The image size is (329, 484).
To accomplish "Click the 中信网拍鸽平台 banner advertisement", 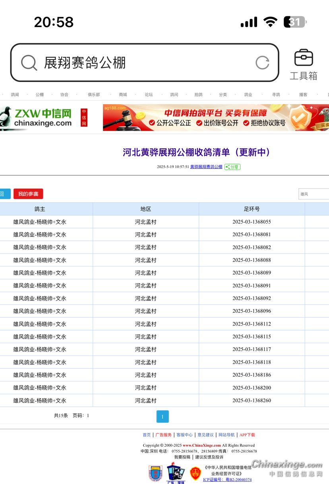I will pyautogui.click(x=216, y=118).
